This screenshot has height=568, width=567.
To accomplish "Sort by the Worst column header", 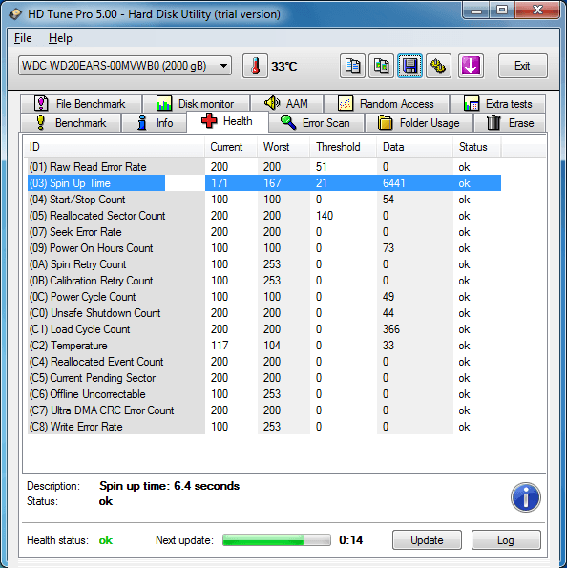I will click(x=283, y=147).
